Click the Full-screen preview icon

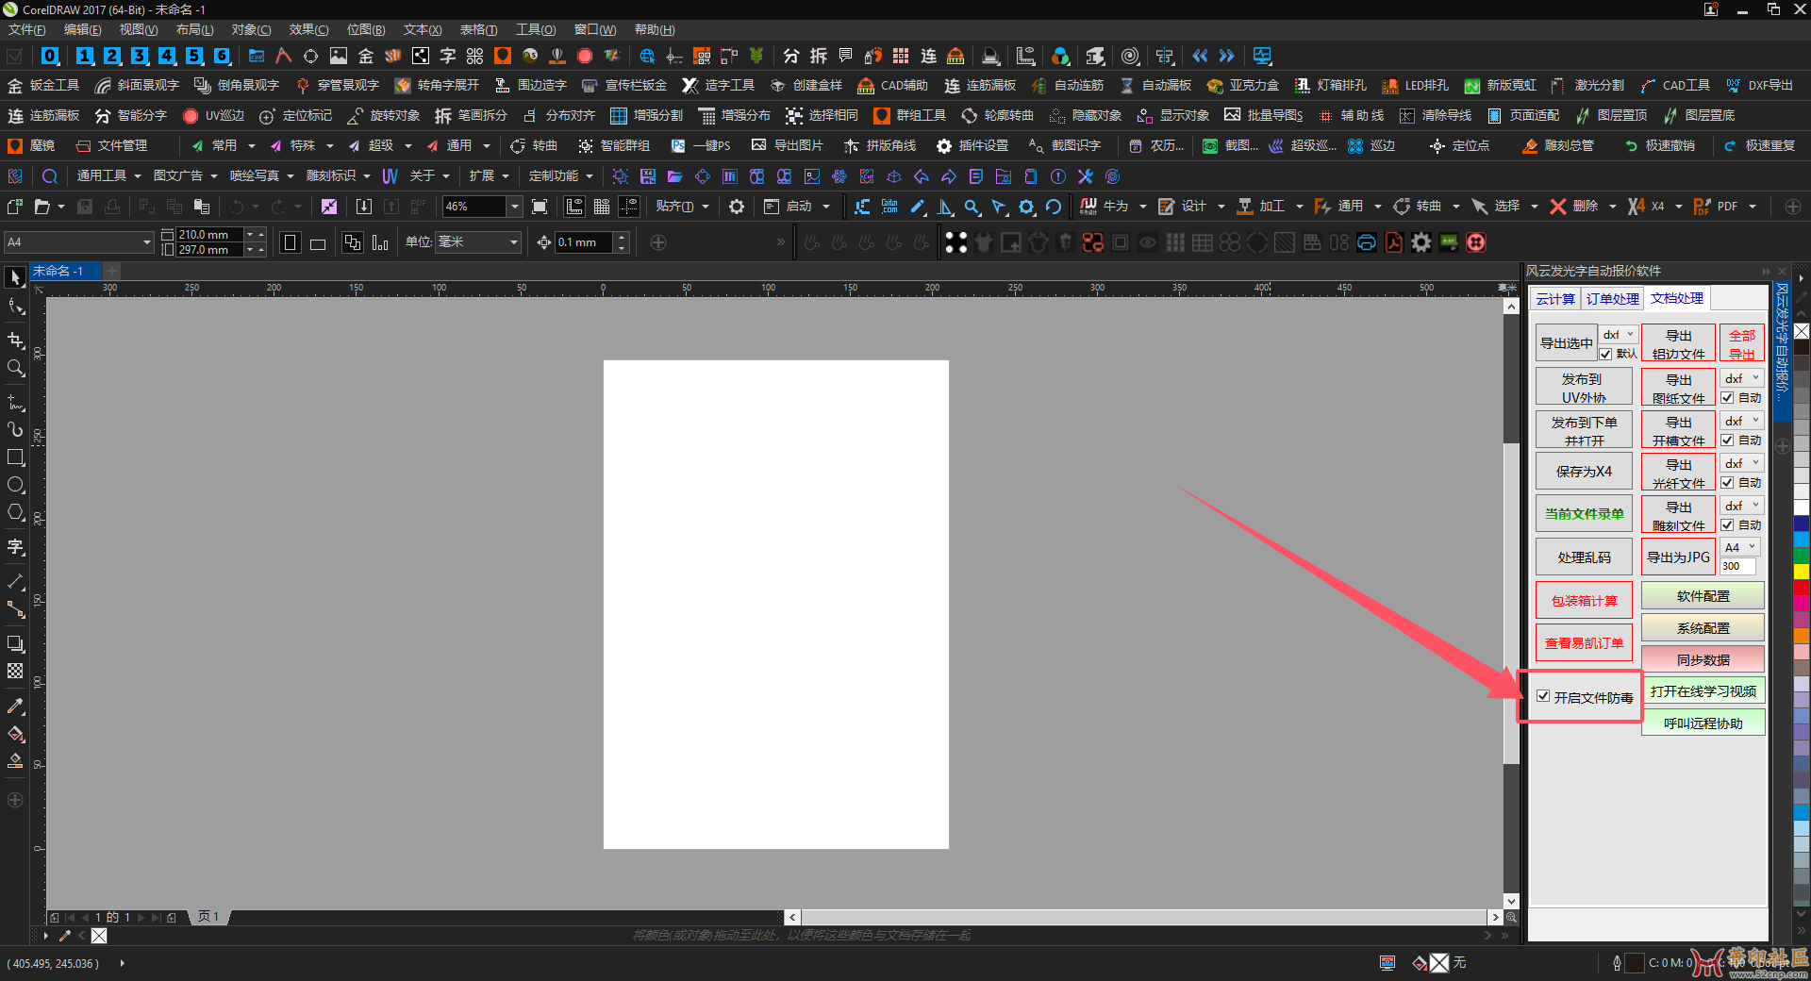[x=540, y=207]
